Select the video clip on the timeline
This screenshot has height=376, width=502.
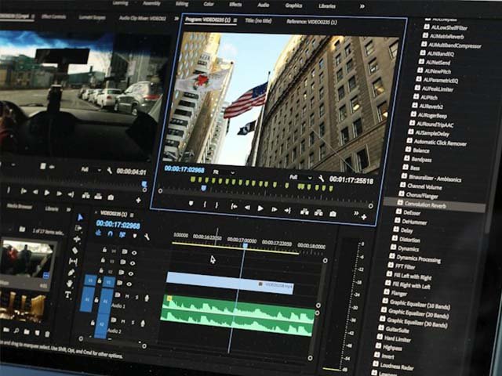click(x=229, y=280)
